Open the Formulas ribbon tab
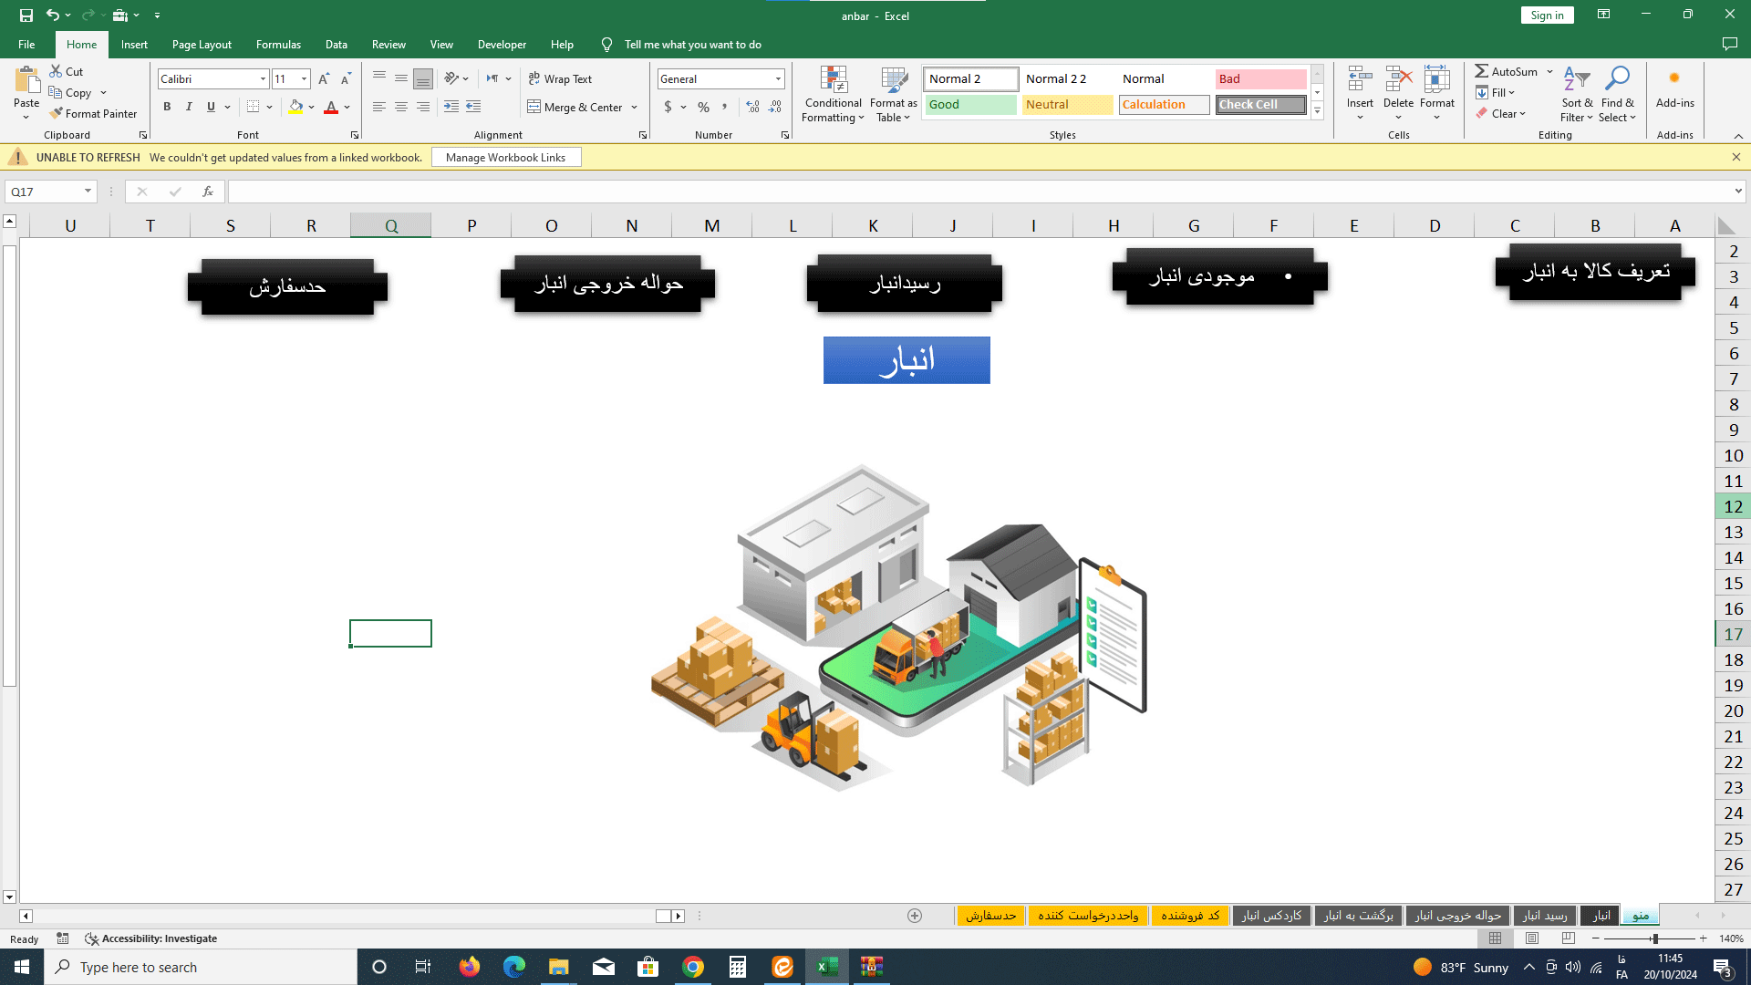The height and width of the screenshot is (985, 1751). tap(278, 45)
